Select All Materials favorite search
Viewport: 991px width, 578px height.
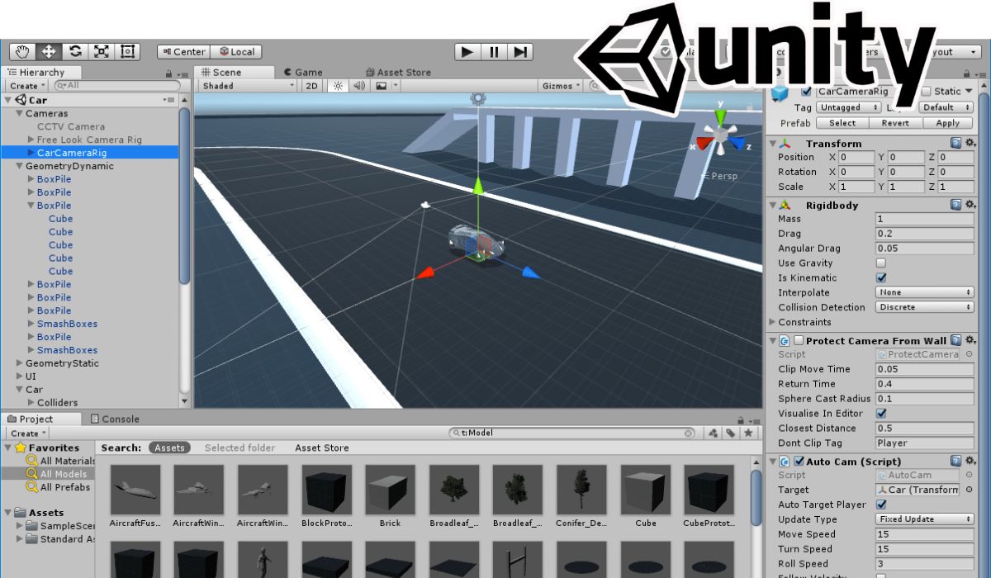click(59, 461)
